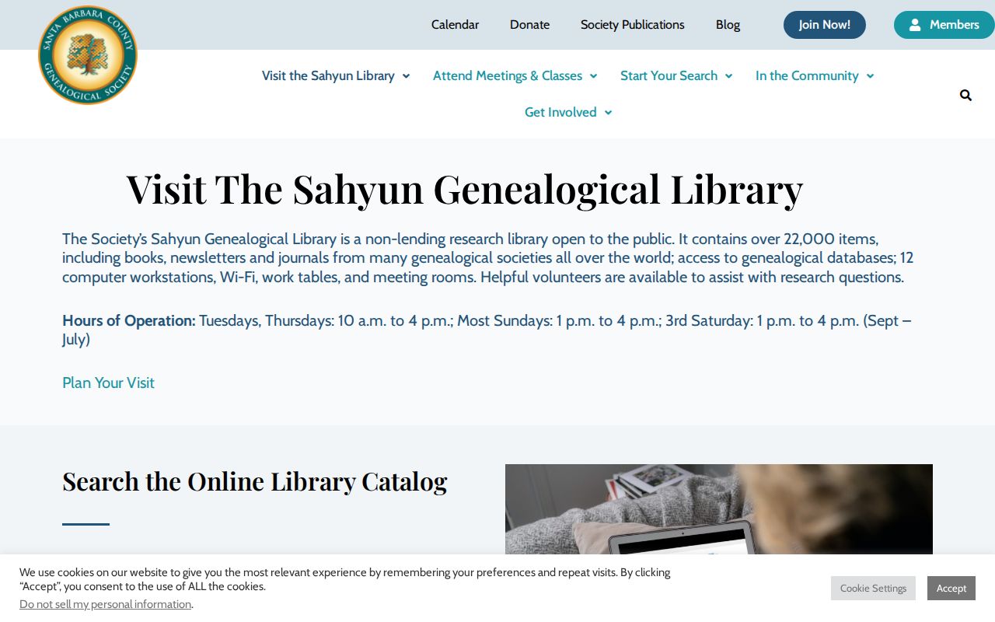The image size is (995, 622).
Task: Expand the Start Your Search chevron
Action: coord(728,76)
